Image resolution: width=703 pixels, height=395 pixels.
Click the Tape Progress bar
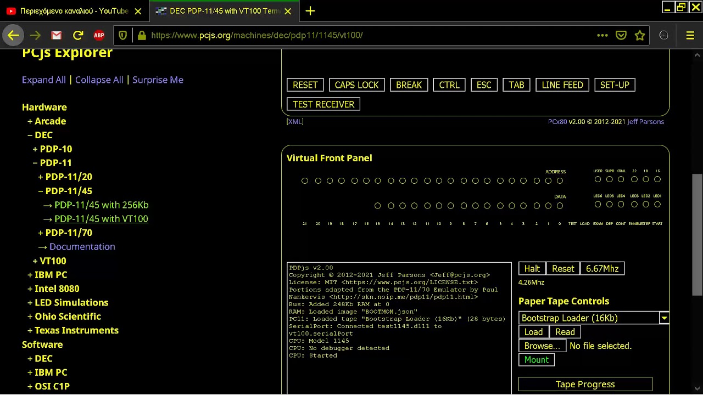(x=585, y=385)
